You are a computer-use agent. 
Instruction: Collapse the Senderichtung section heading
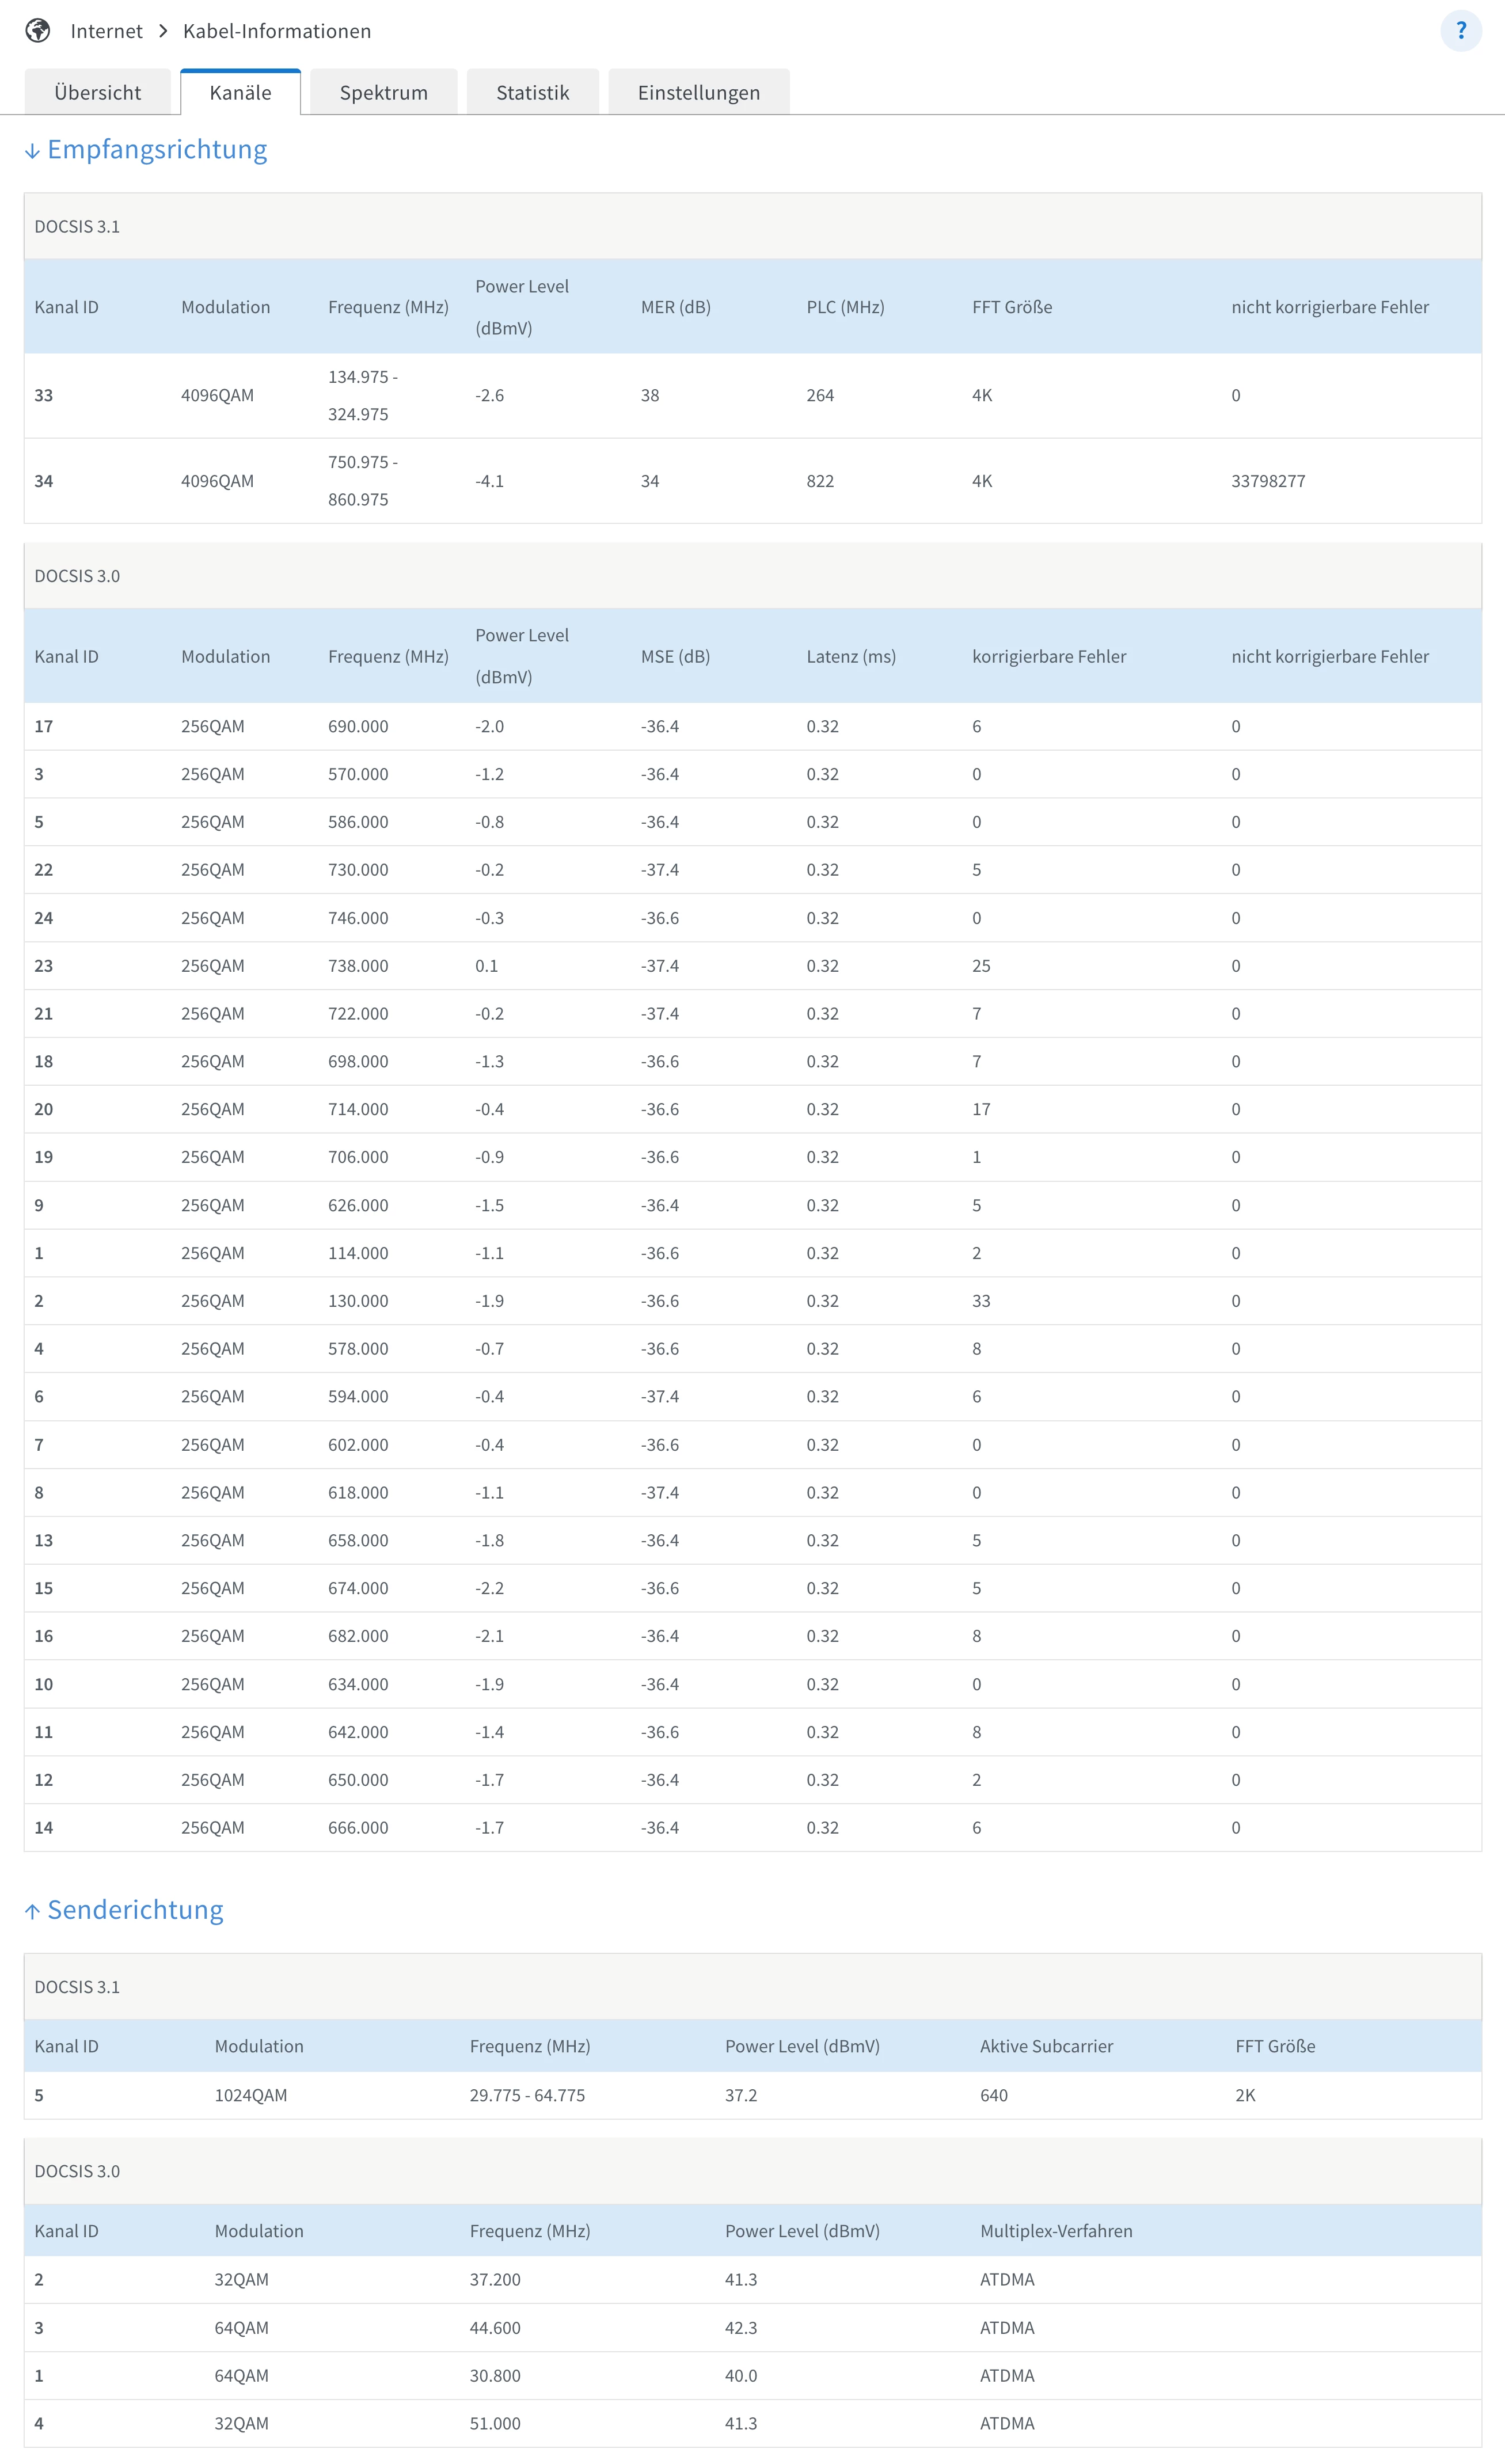click(x=135, y=1910)
